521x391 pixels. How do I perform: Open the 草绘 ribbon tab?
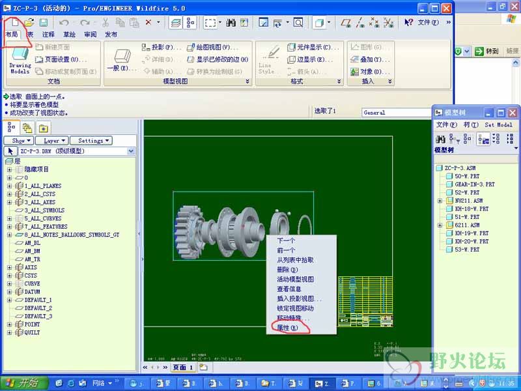(x=70, y=35)
